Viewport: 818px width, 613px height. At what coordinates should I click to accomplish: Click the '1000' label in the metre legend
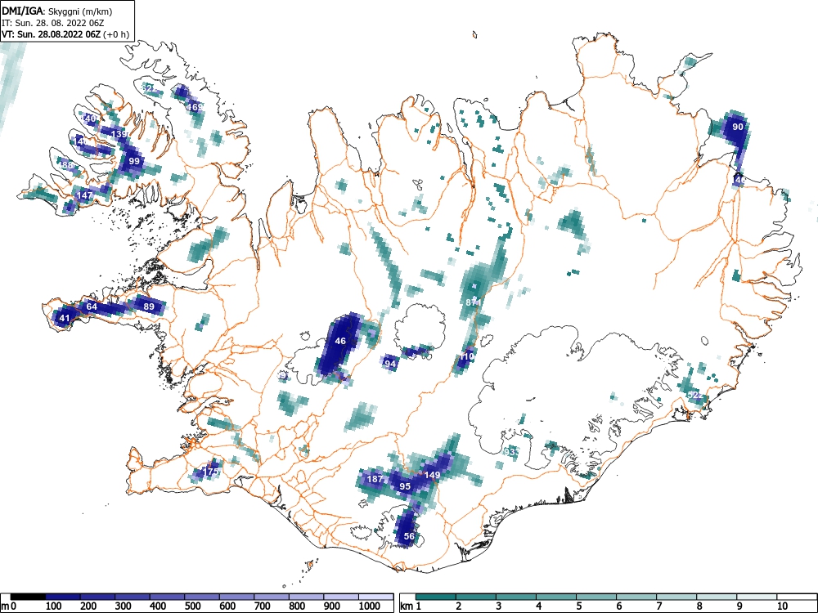tap(370, 606)
